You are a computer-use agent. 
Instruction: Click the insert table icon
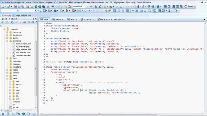[x=141, y=11]
